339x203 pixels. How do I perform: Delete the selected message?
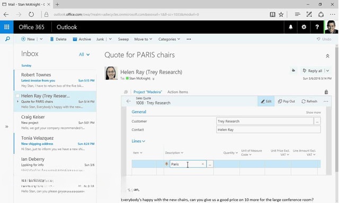tap(58, 39)
